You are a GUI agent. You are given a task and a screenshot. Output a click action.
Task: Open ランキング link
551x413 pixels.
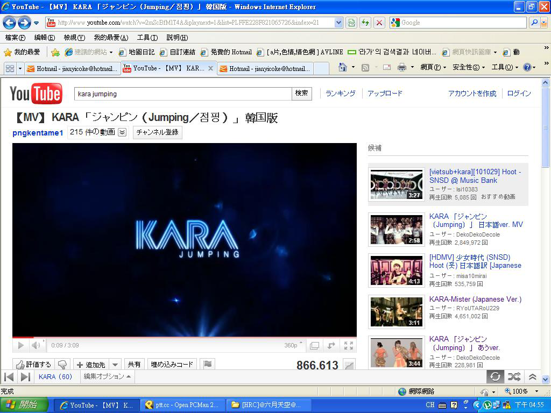(x=340, y=94)
